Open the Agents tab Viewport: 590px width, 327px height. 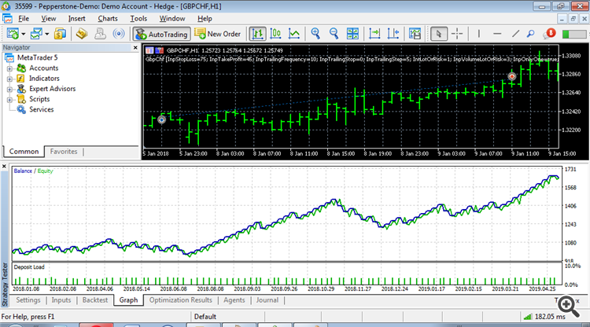click(x=234, y=300)
